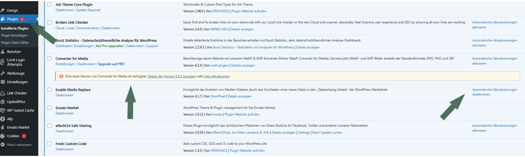Click the Plugins plug icon
525x157 pixels.
click(x=3, y=19)
